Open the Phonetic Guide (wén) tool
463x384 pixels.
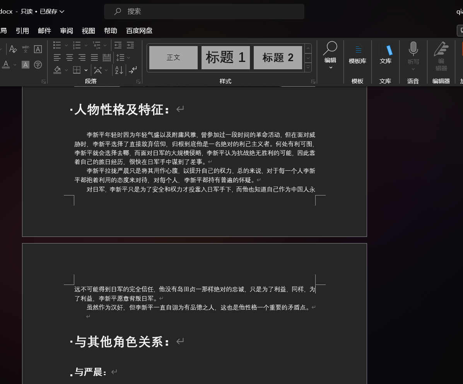pos(26,49)
